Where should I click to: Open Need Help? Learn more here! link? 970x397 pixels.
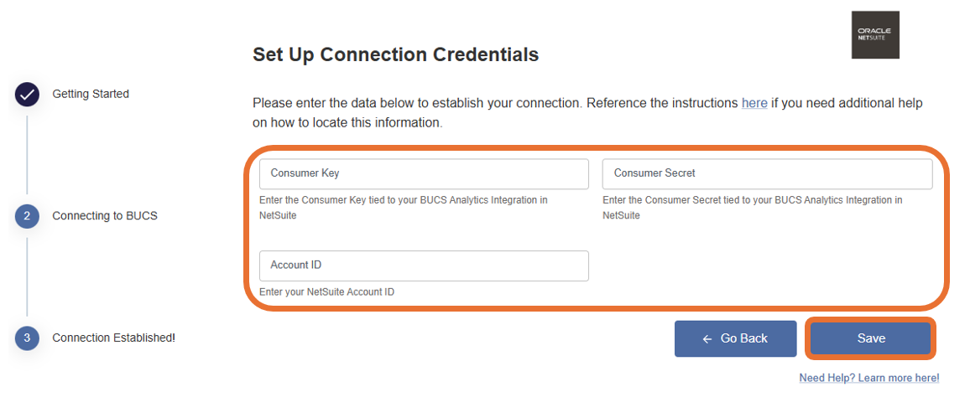pyautogui.click(x=868, y=379)
